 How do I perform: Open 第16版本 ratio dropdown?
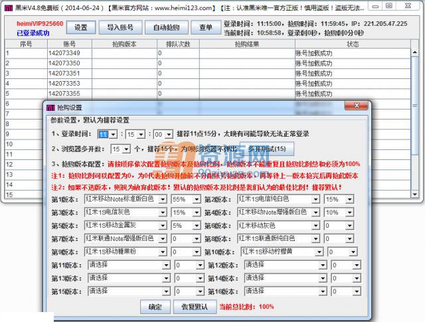click(346, 291)
